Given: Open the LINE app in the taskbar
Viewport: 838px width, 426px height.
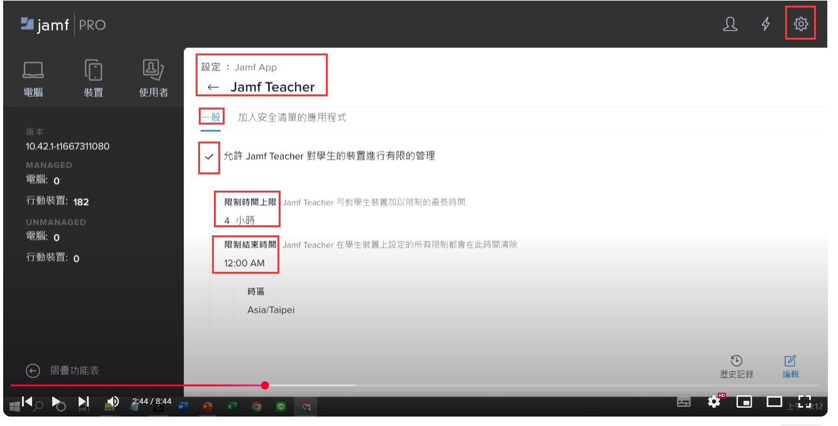Looking at the screenshot, I should (281, 406).
